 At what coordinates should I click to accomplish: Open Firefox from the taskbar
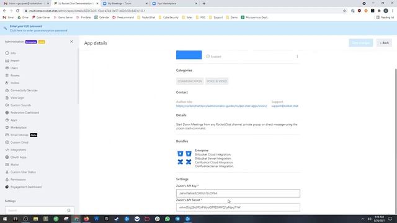86,219
